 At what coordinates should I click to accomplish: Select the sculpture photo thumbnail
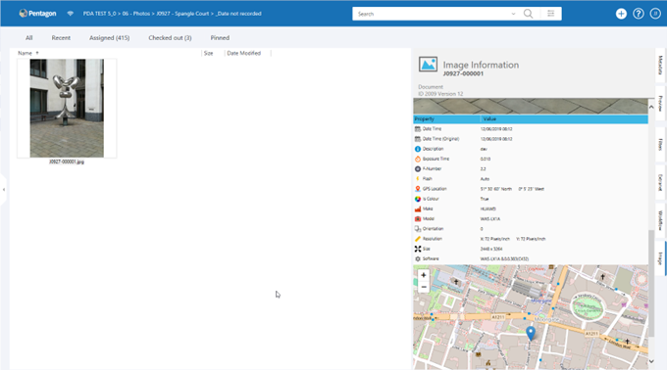point(67,109)
